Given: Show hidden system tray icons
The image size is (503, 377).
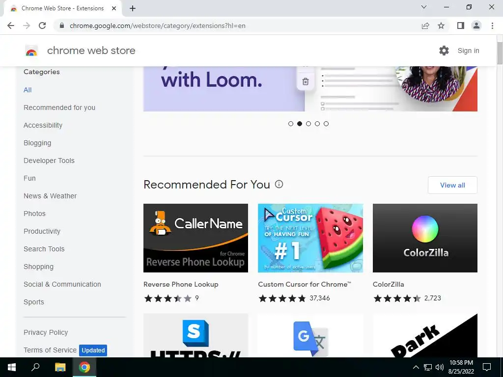Looking at the screenshot, I should (416, 367).
